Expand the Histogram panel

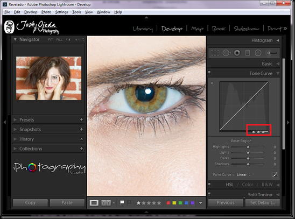(x=278, y=40)
